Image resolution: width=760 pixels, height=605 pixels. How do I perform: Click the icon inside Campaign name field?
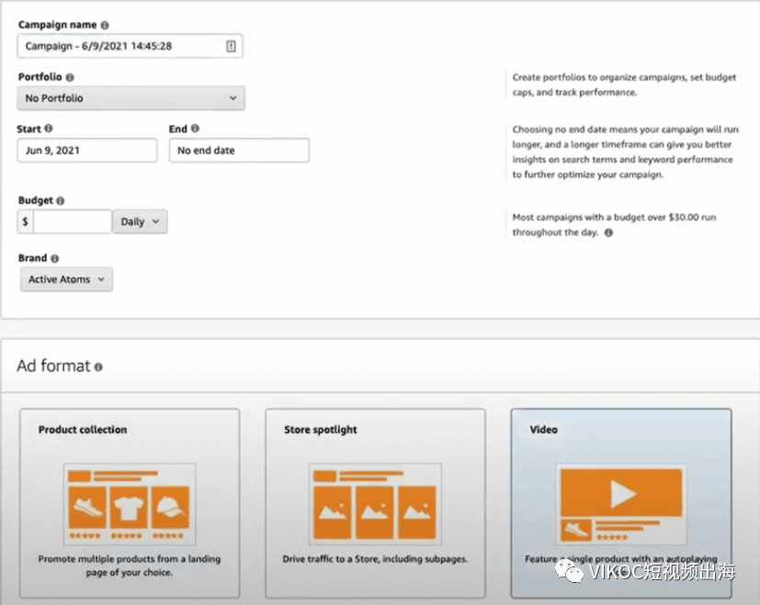[x=231, y=46]
